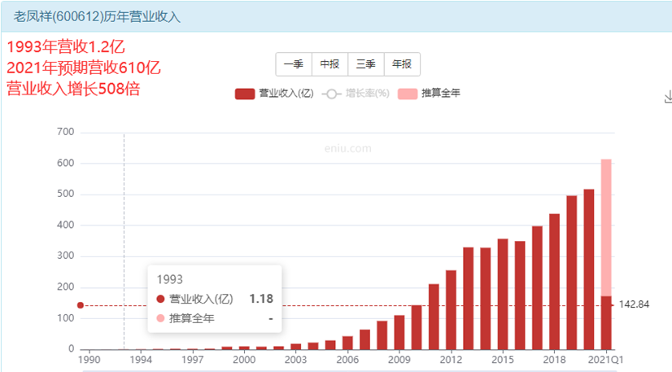Viewport: 672px width, 372px height.
Task: Click the 2012 revenue bar
Action: (451, 310)
